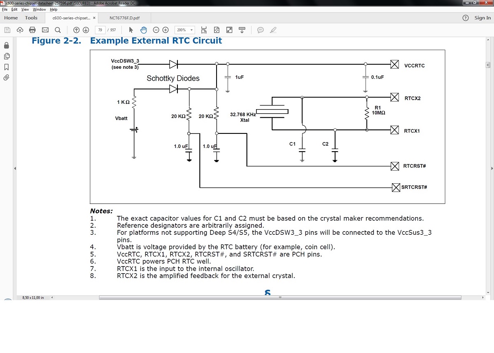Image resolution: width=494 pixels, height=353 pixels.
Task: Toggle the Page Thumbnails panel
Action: pyautogui.click(x=7, y=56)
